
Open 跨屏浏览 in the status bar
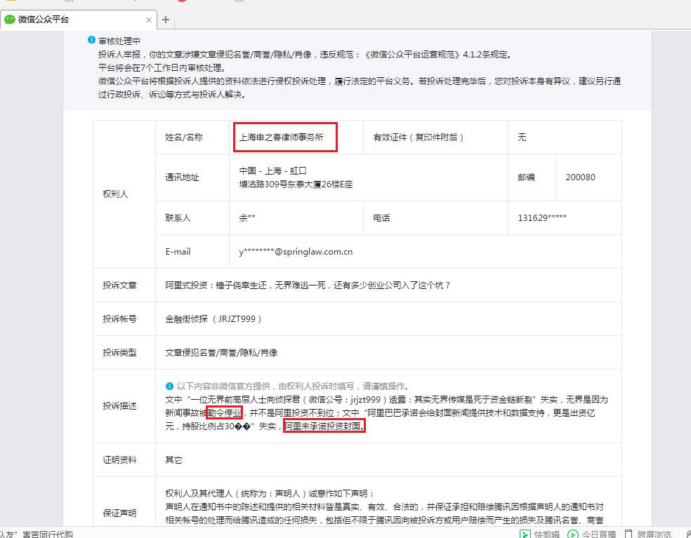647,534
